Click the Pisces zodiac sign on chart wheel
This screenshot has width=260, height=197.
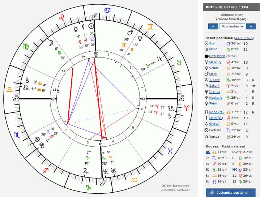pos(170,151)
